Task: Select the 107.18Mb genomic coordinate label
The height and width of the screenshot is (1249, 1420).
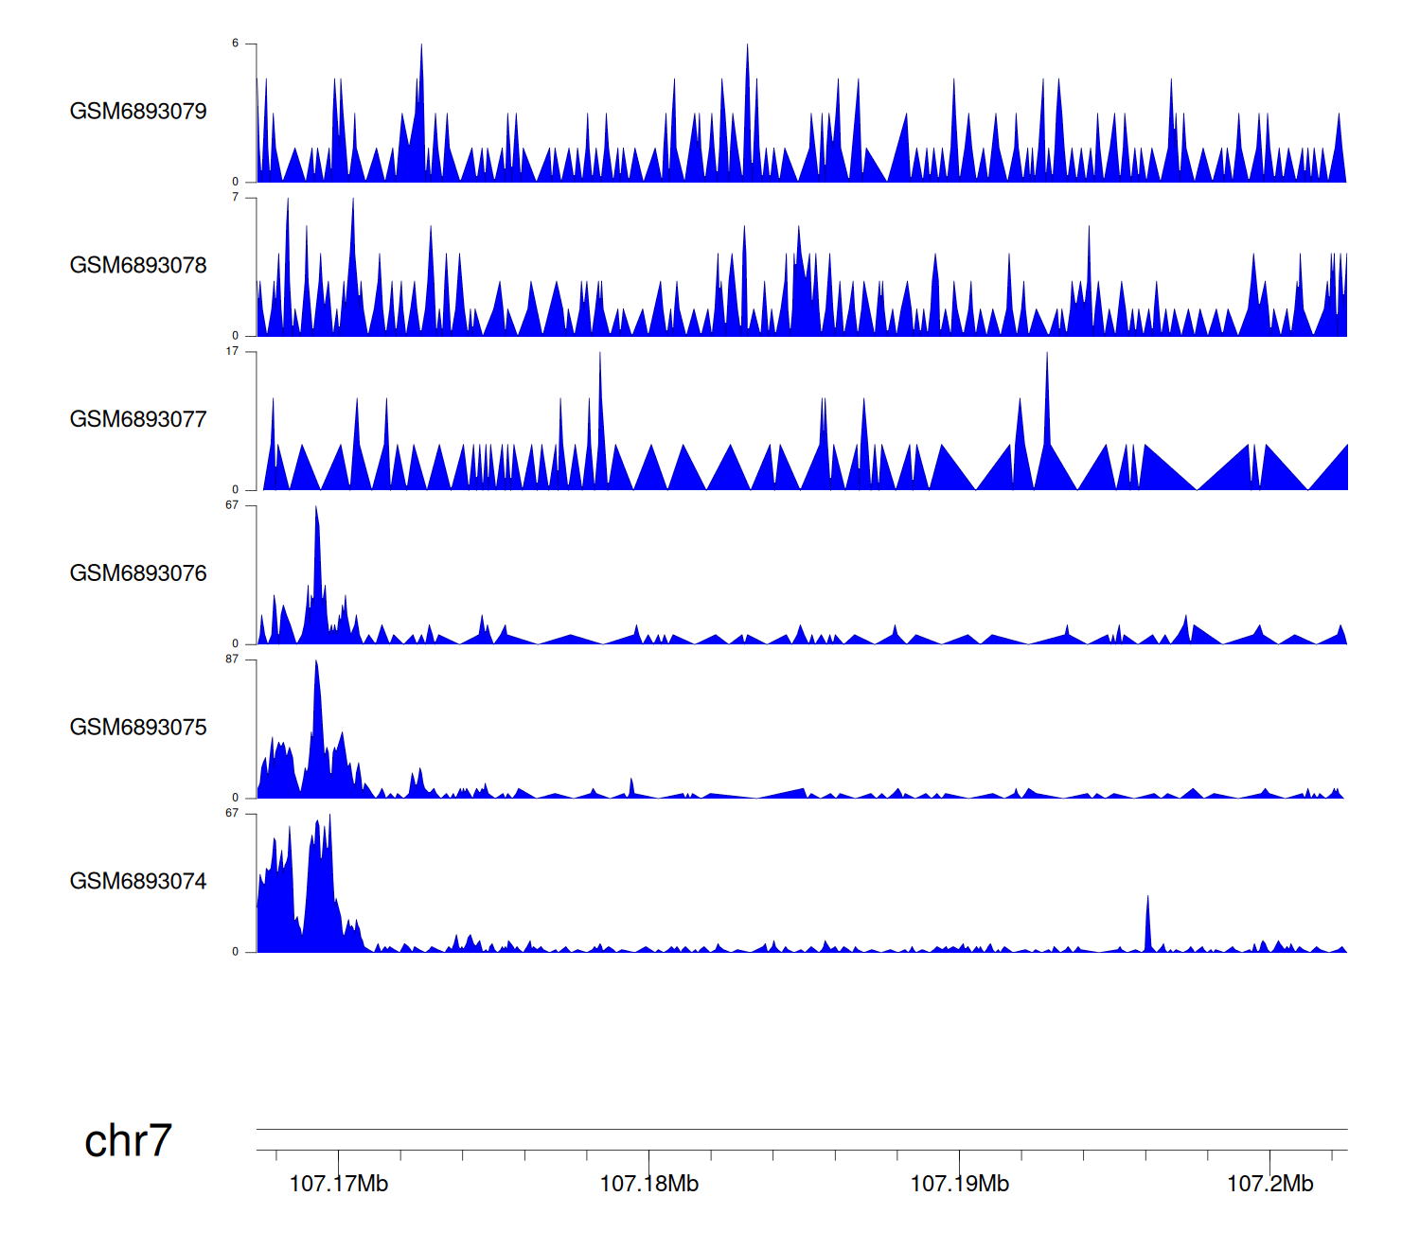Action: [649, 1184]
